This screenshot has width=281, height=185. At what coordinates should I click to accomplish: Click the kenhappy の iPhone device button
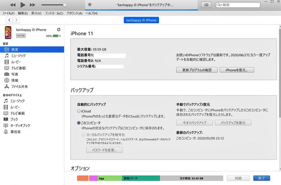[141, 20]
